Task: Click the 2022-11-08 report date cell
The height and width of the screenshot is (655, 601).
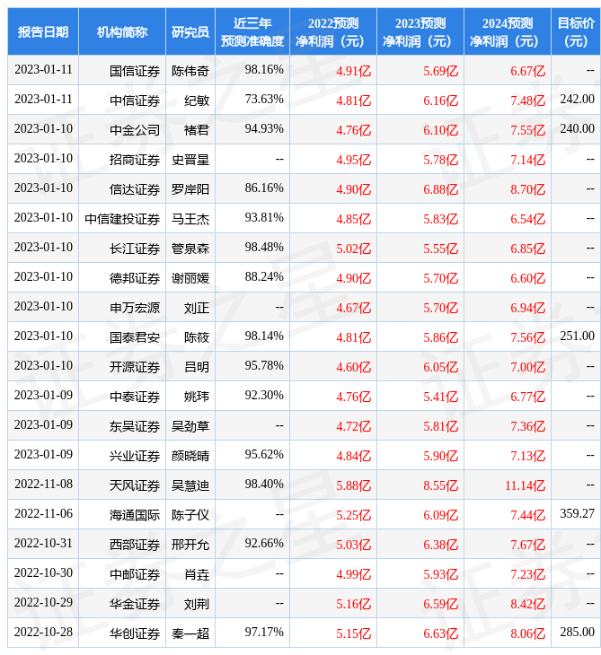Action: click(43, 485)
